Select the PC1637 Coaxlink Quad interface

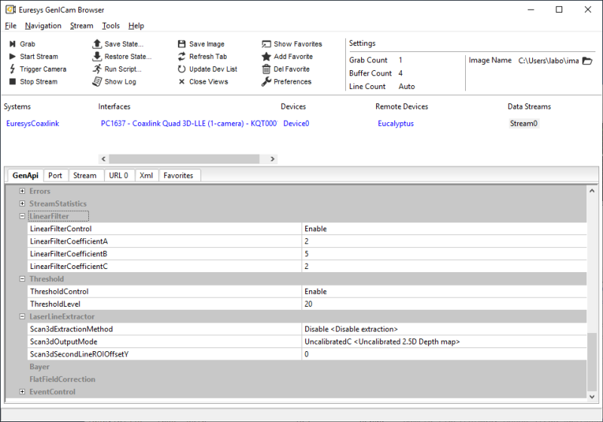click(189, 124)
